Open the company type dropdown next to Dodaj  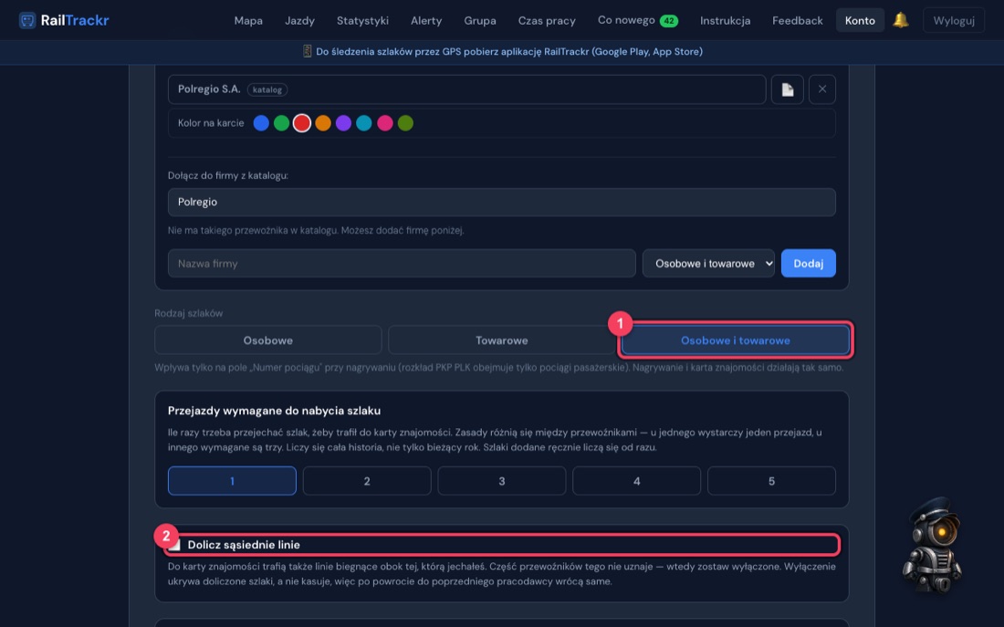pos(708,263)
